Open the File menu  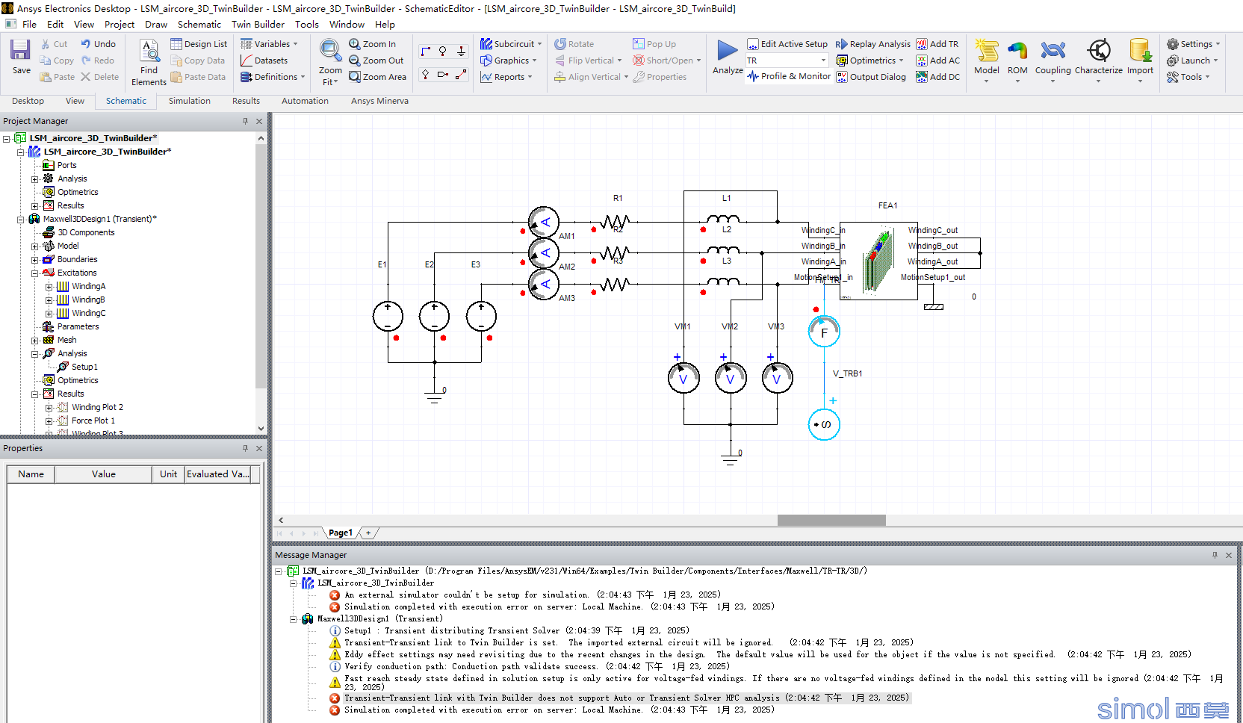tap(29, 24)
